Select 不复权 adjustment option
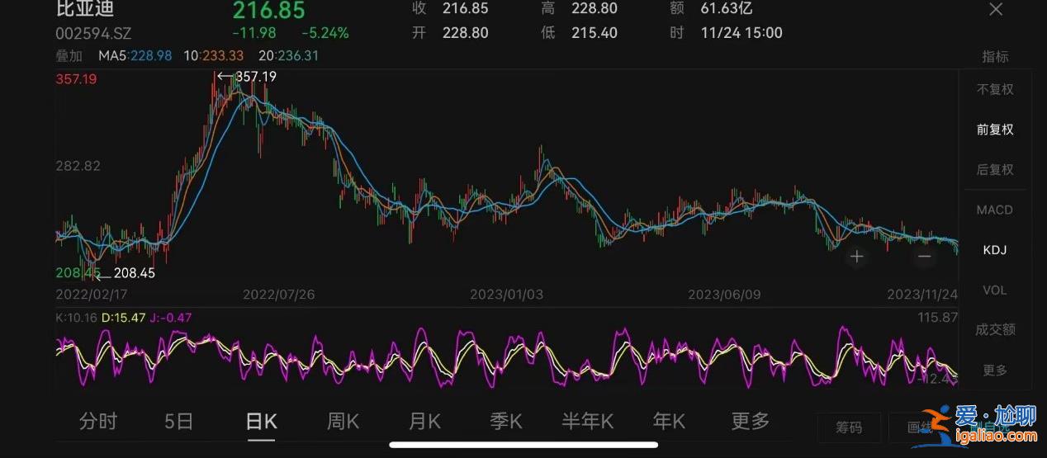 (994, 89)
